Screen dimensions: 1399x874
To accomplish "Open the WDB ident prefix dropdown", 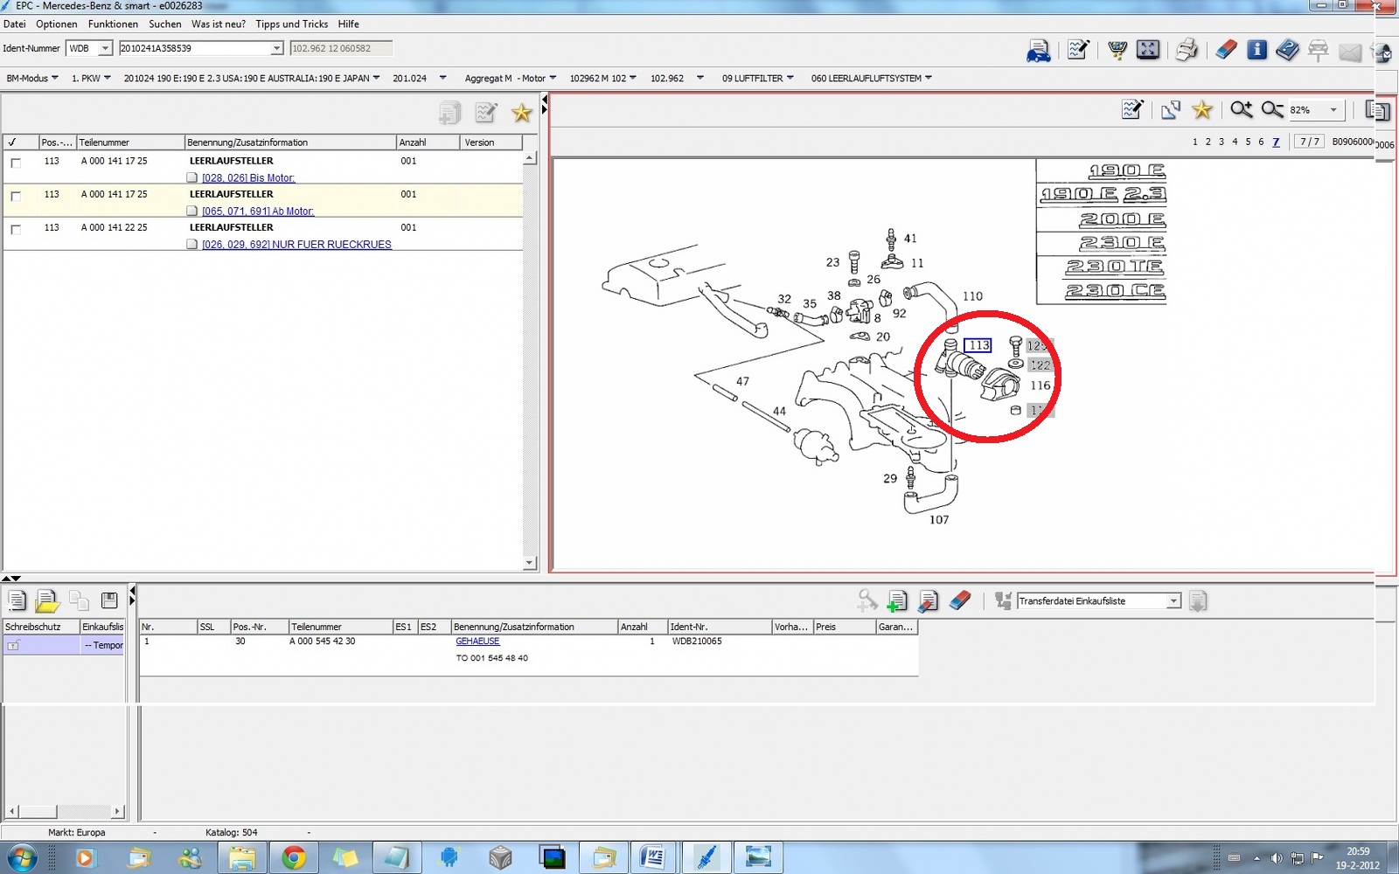I will (104, 48).
